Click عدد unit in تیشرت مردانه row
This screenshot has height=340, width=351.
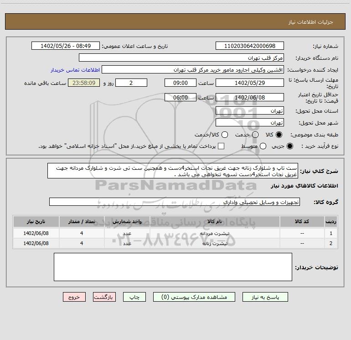tap(127, 233)
